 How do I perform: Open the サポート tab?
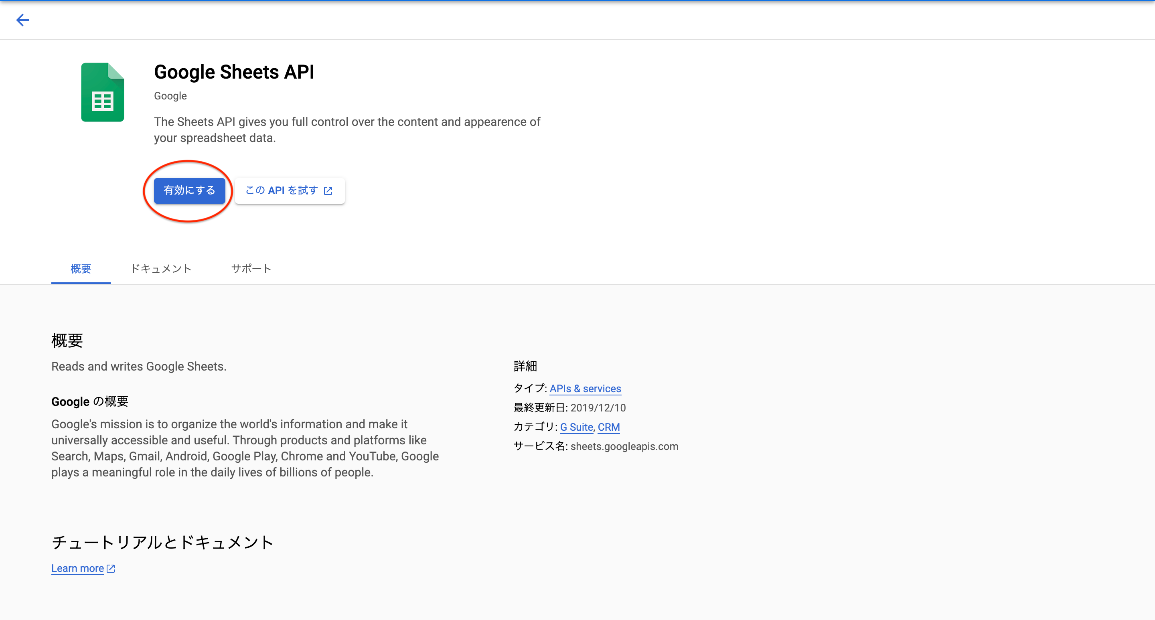(251, 269)
